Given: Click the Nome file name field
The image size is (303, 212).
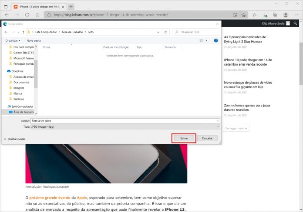Looking at the screenshot, I should (x=124, y=120).
